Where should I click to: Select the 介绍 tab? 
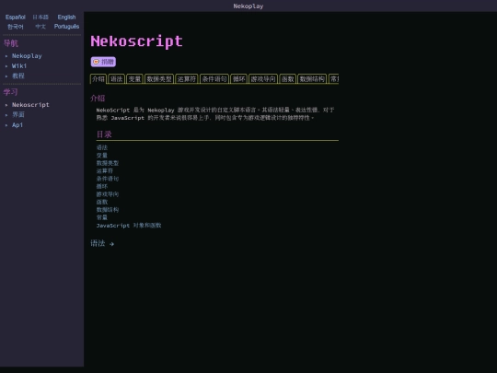coord(98,78)
